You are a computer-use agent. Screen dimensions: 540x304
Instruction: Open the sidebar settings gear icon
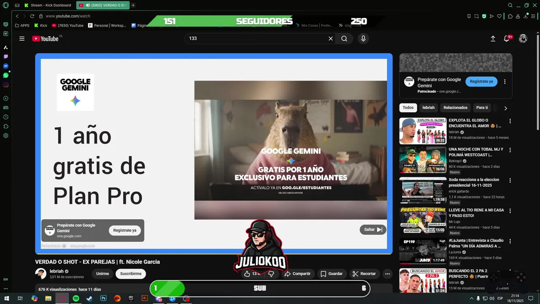6,136
